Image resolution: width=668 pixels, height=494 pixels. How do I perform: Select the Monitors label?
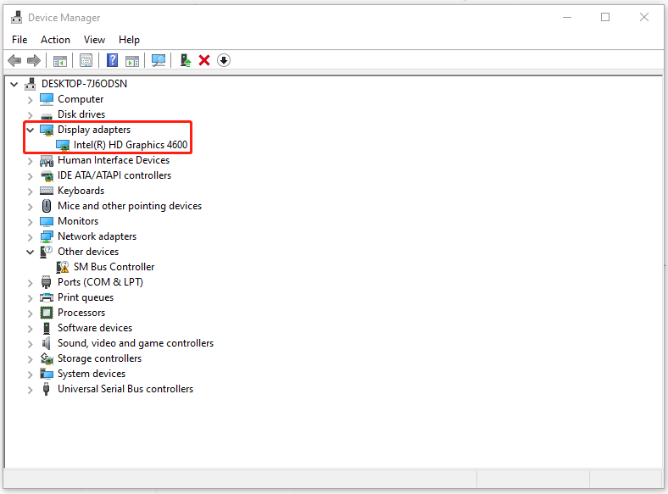point(78,221)
